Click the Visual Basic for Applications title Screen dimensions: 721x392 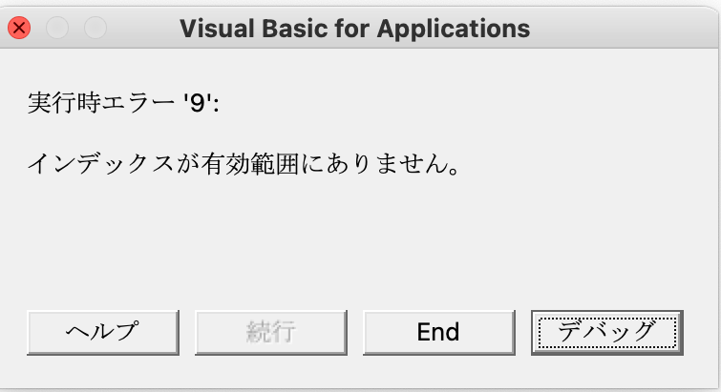coord(354,28)
